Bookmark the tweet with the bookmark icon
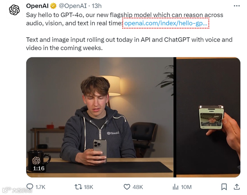 pyautogui.click(x=224, y=187)
